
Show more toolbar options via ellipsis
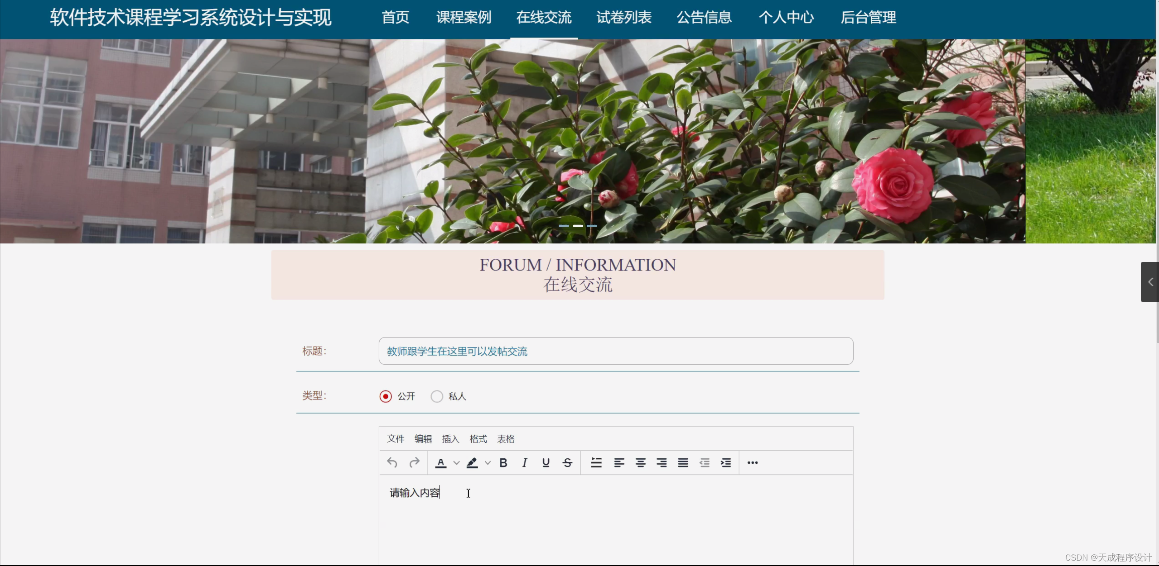752,462
